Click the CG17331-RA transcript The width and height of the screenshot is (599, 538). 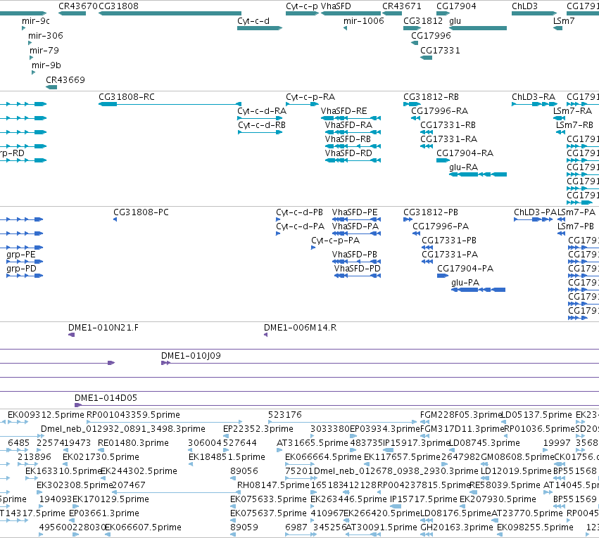tap(427, 146)
